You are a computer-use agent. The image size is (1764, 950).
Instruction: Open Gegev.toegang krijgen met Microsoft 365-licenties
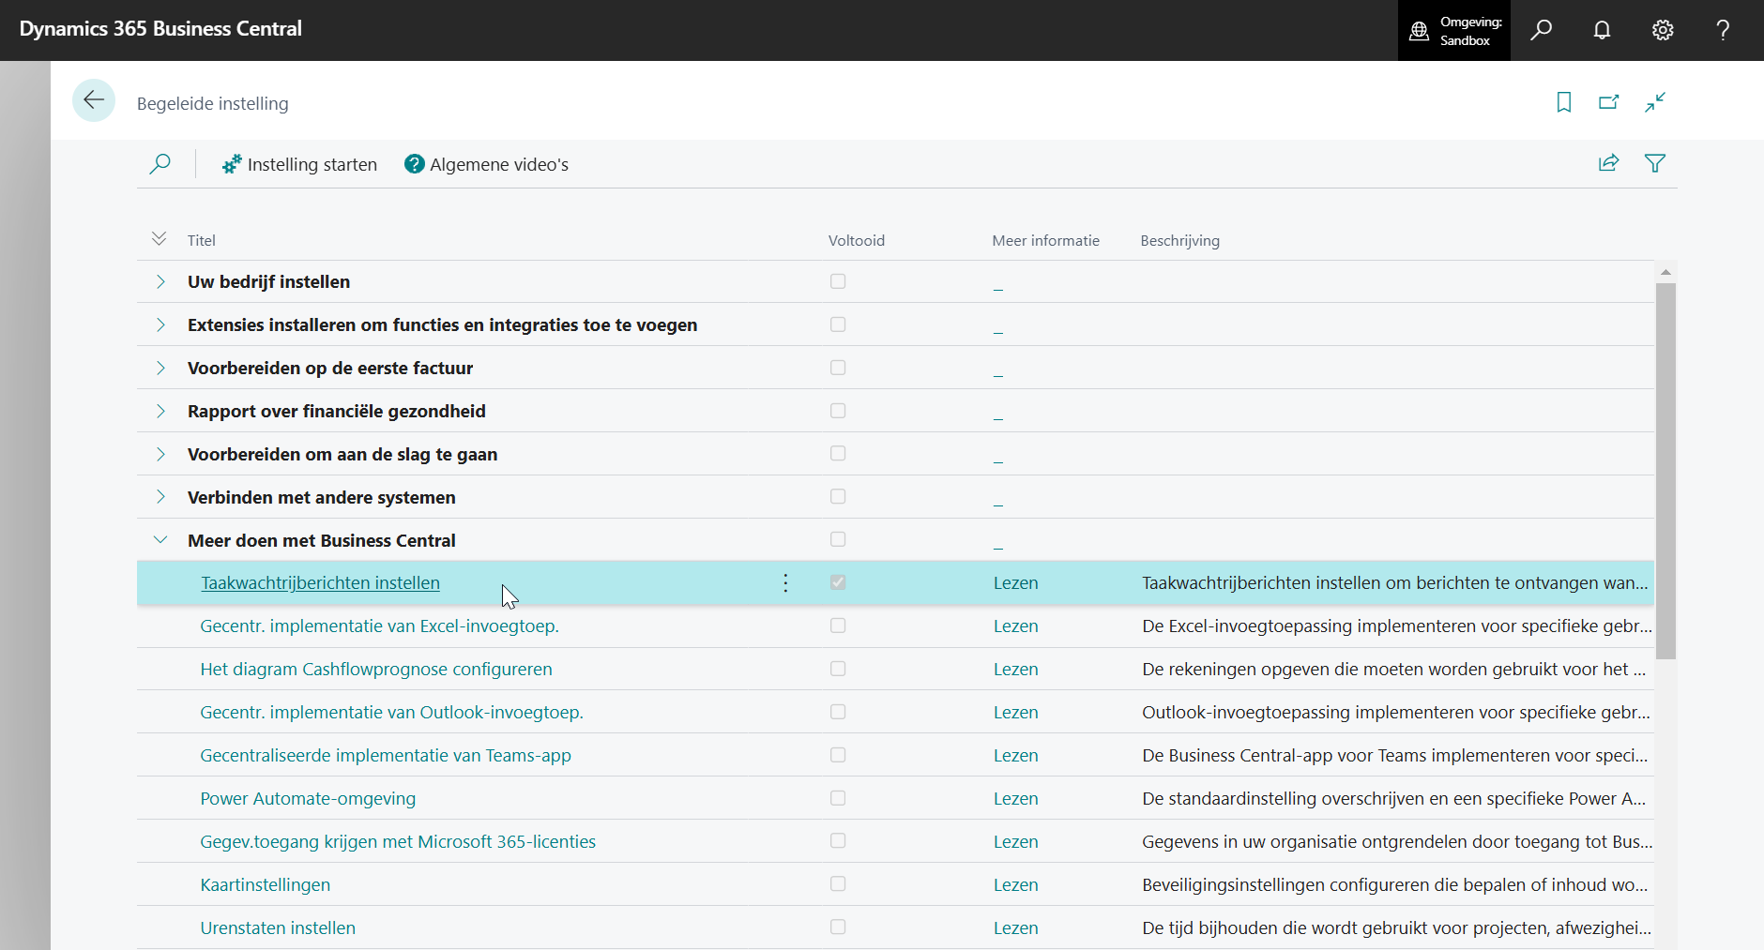[398, 842]
